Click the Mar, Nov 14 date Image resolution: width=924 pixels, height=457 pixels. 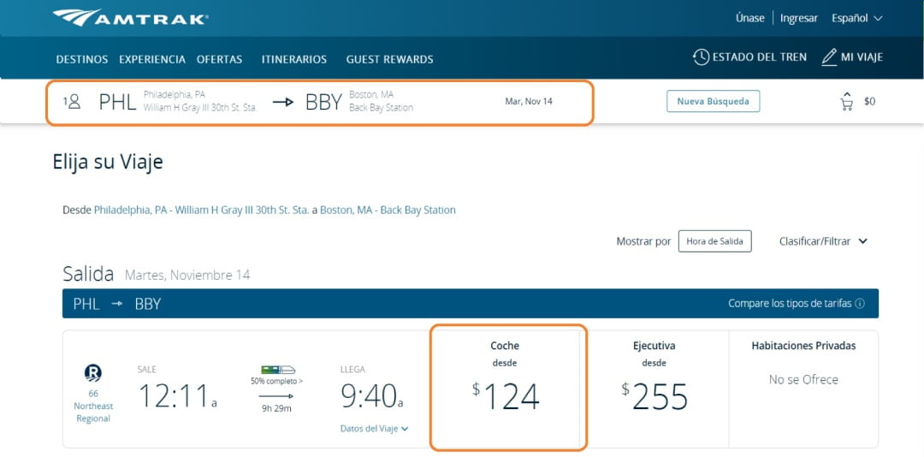529,102
